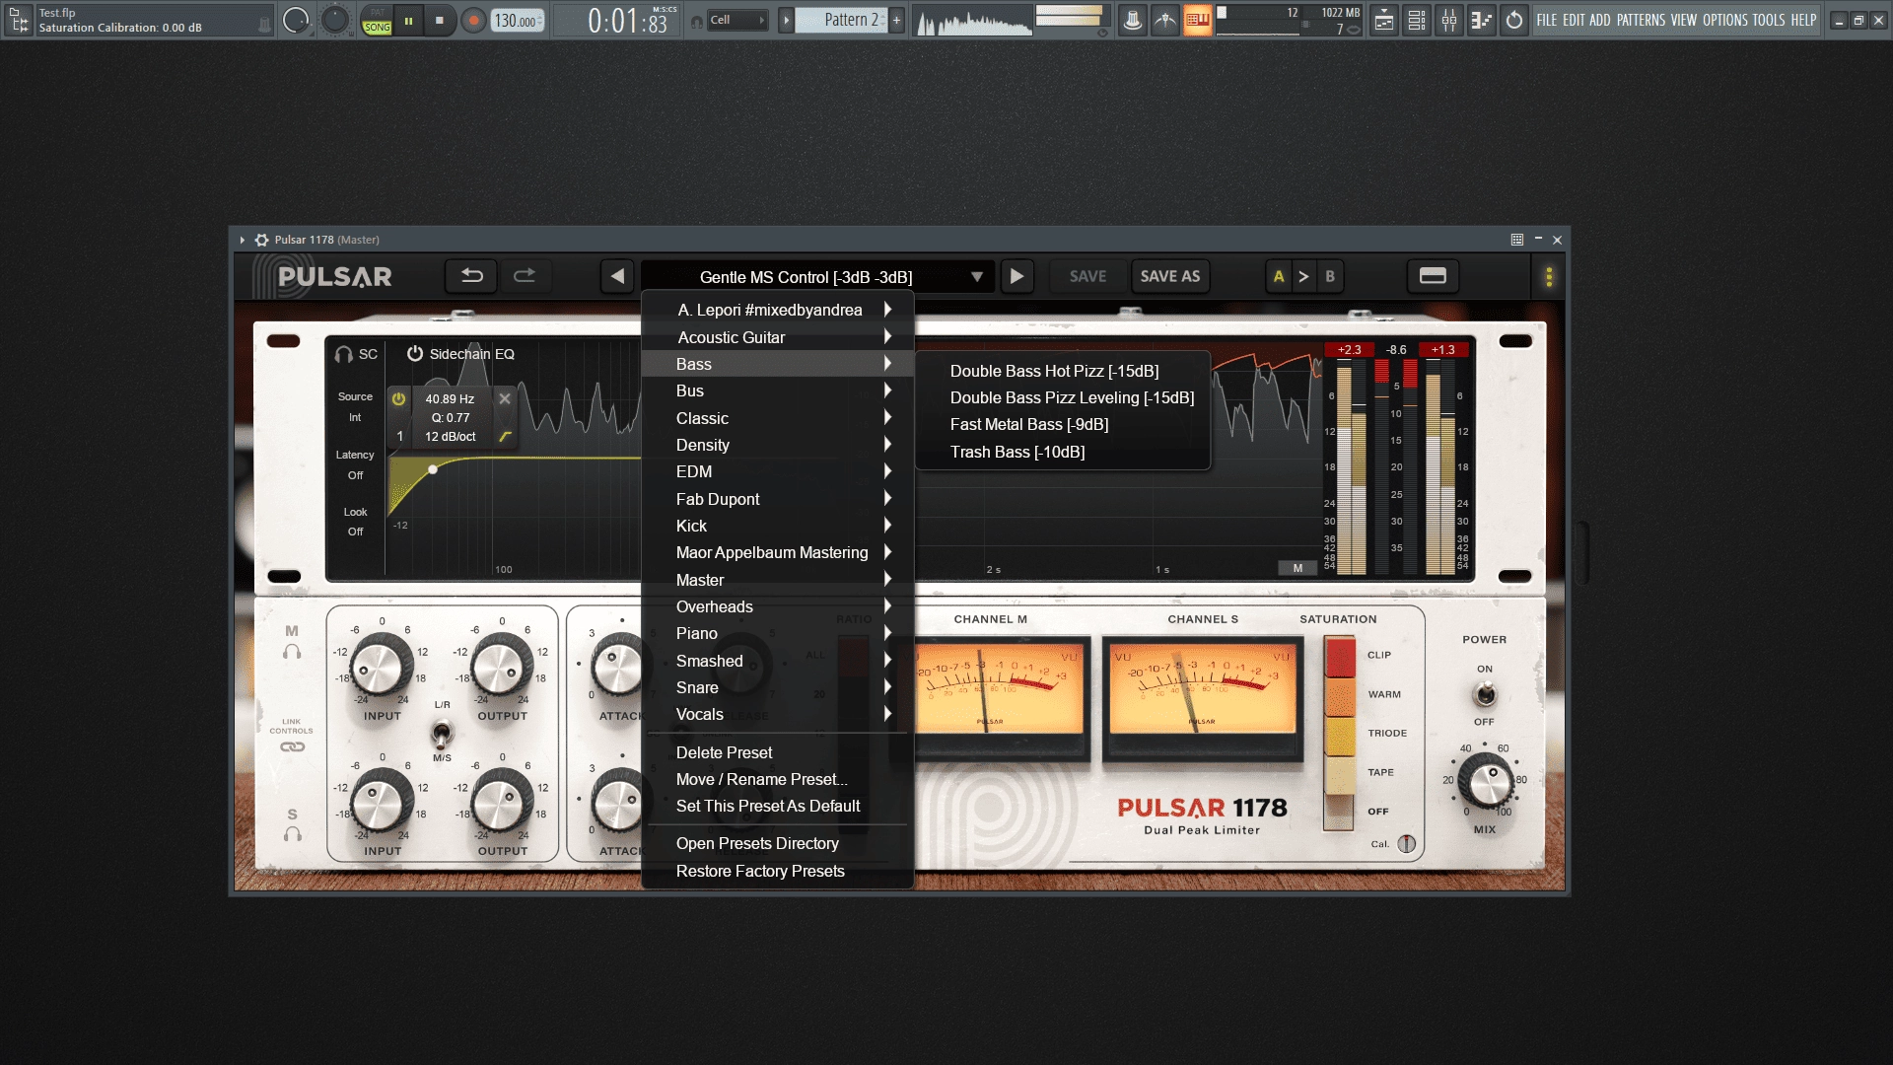Open the Pulsar three-dot options menu

coord(1549,277)
